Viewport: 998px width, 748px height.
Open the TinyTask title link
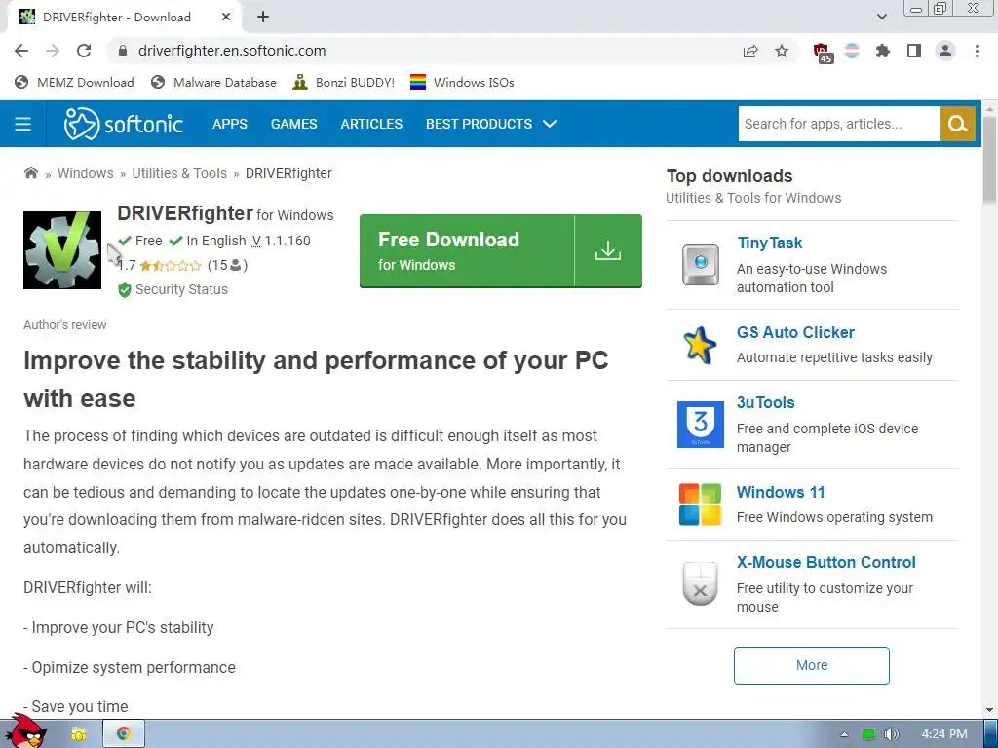coord(769,243)
